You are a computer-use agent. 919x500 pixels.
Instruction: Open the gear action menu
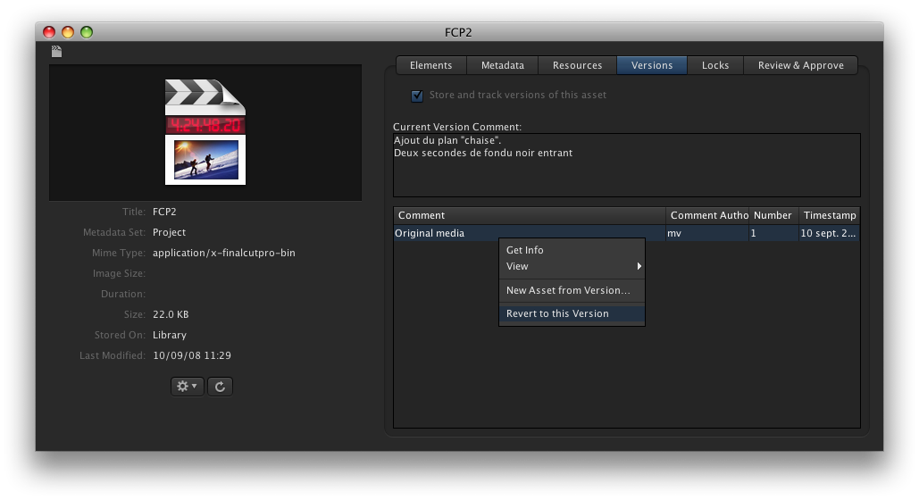[188, 386]
